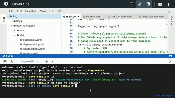Open the terminal session dropdown arrow
The image size is (175, 98).
coord(52,62)
